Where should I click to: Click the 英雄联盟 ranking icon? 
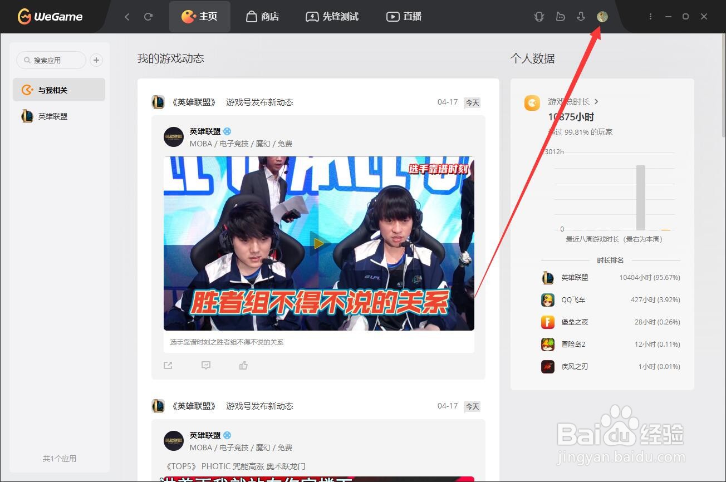[x=548, y=278]
